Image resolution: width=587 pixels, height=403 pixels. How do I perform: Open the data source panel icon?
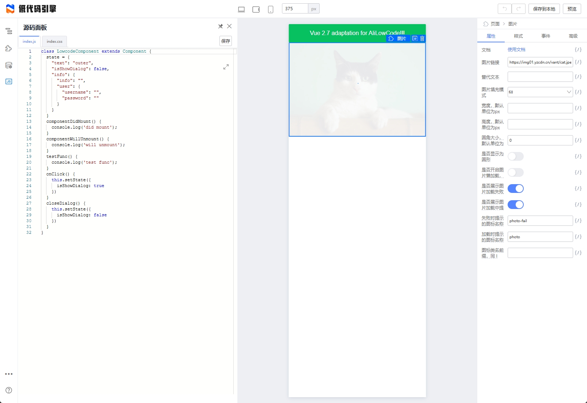coord(9,65)
